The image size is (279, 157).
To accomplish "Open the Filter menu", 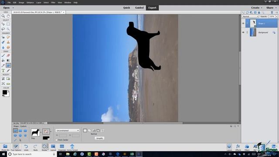I will (x=53, y=3).
